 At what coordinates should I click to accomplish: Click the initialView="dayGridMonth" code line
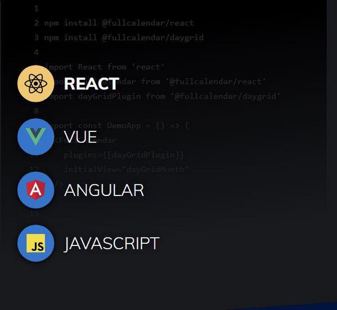126,169
